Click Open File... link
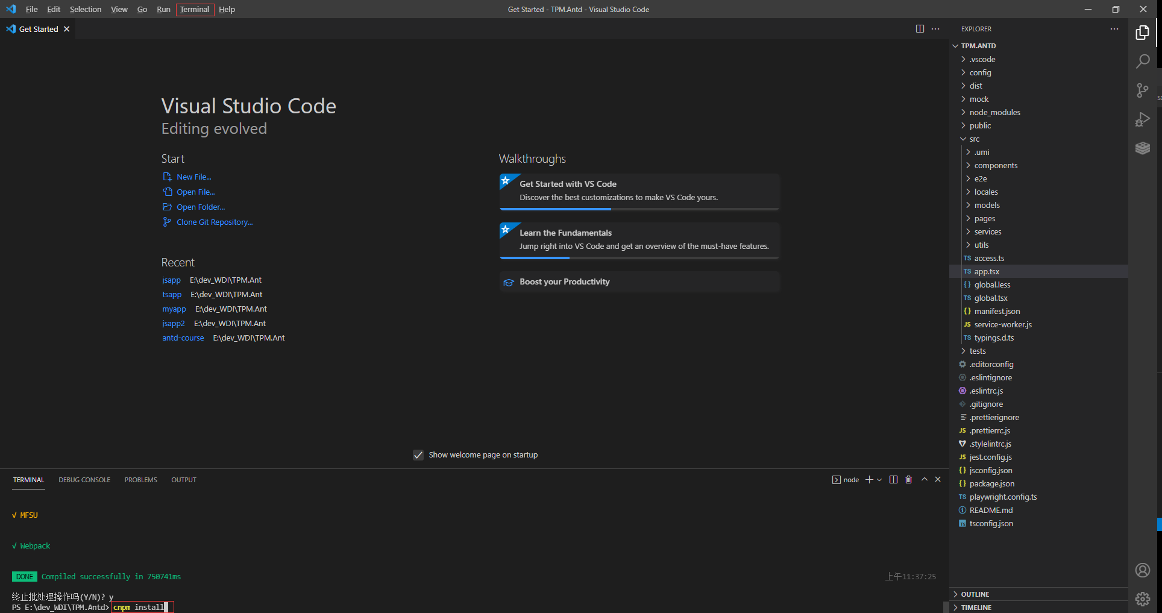The image size is (1162, 613). click(x=195, y=192)
